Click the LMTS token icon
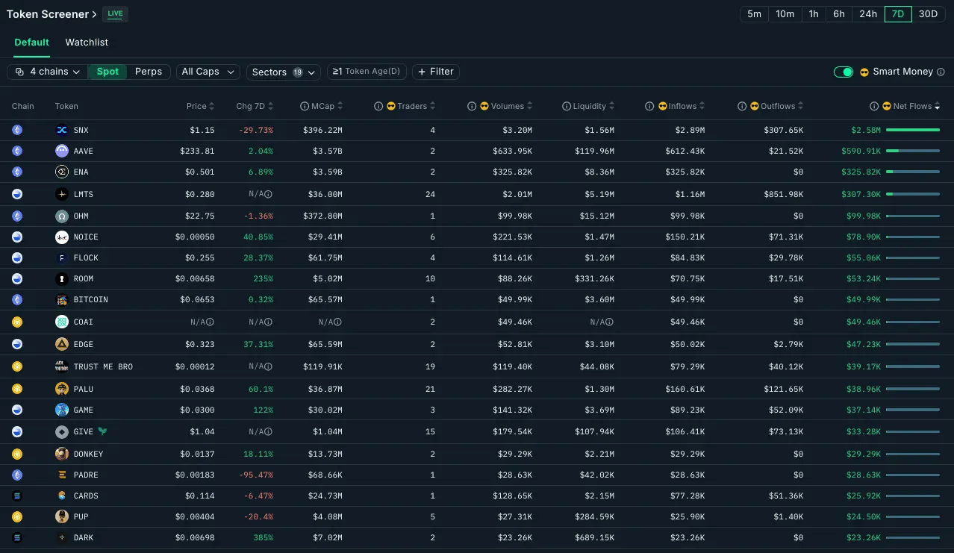Viewport: 954px width, 553px height. click(62, 194)
